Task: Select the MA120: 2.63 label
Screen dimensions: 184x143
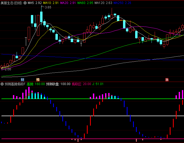Action: [103, 3]
